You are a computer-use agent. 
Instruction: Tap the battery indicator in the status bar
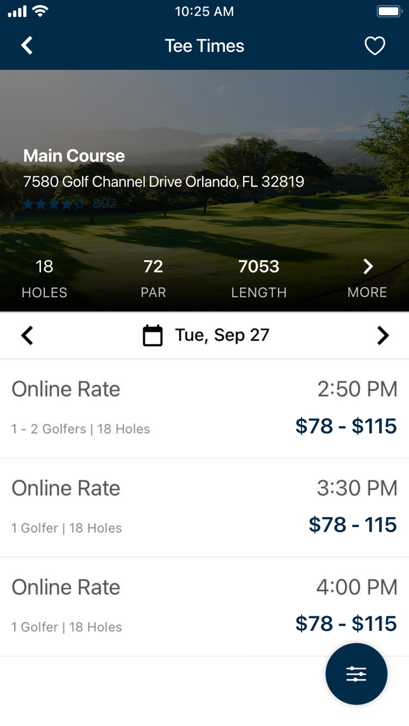(x=389, y=11)
